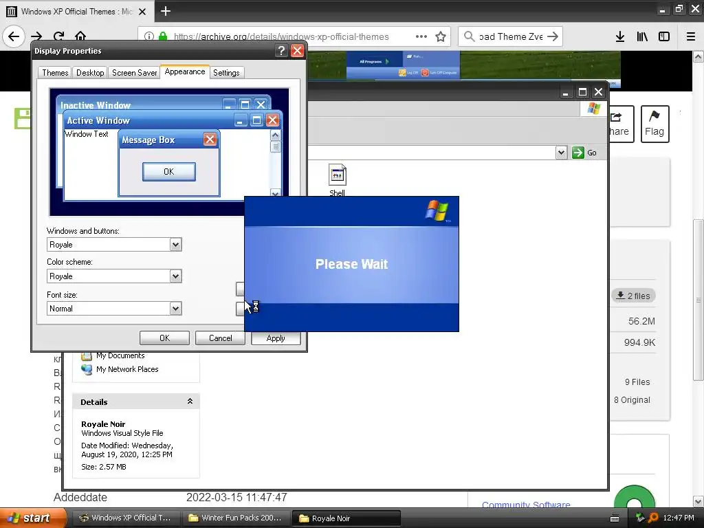The width and height of the screenshot is (704, 528).
Task: Open Font size dropdown
Action: pos(175,309)
